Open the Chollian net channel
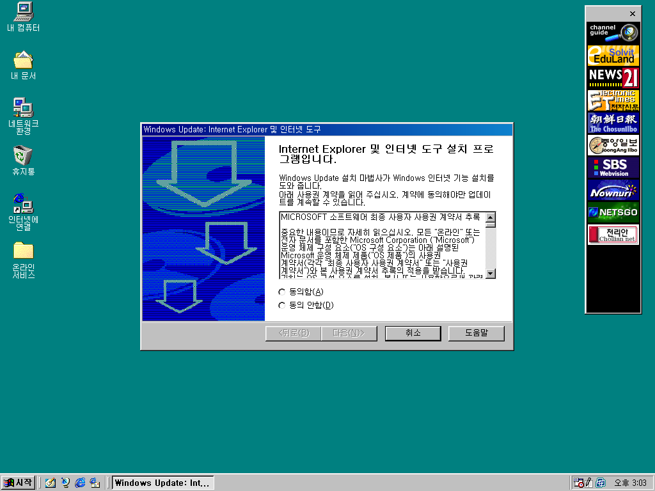 [613, 235]
